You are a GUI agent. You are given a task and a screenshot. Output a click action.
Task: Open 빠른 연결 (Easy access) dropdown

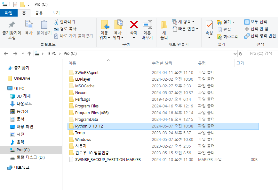185,29
